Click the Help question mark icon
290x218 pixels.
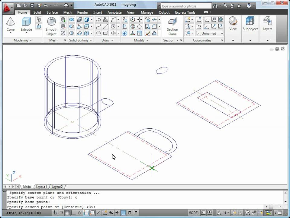click(249, 6)
